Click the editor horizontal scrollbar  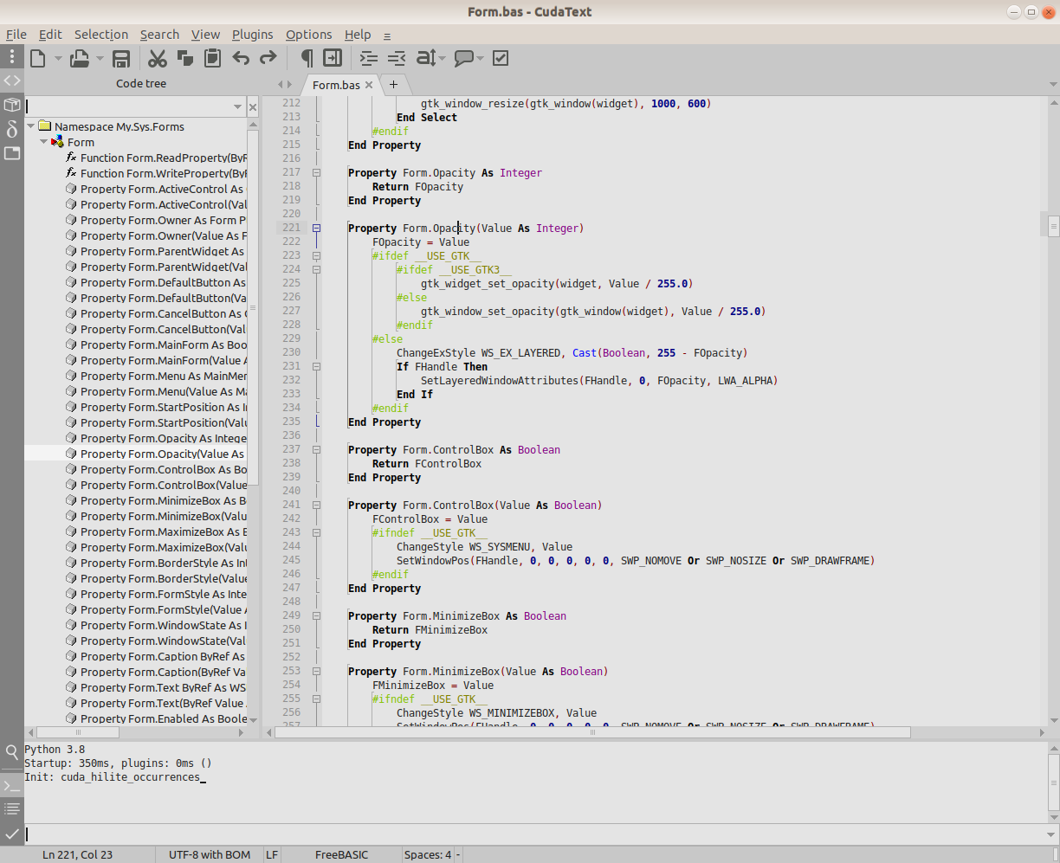coord(592,732)
